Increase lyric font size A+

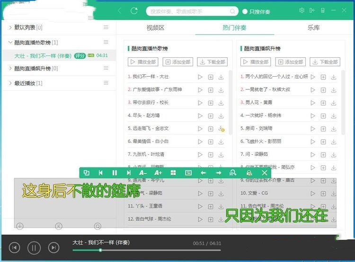(x=158, y=173)
